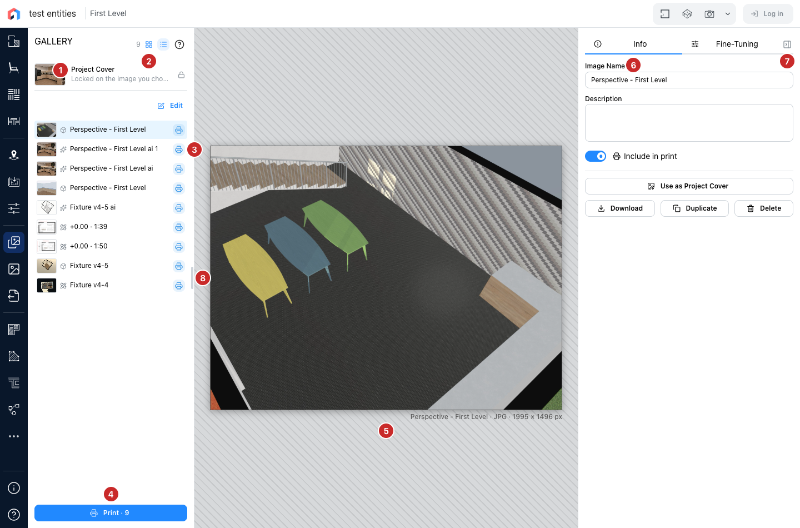Open the three-dot more menu in sidebar
Image resolution: width=800 pixels, height=528 pixels.
pyautogui.click(x=14, y=436)
